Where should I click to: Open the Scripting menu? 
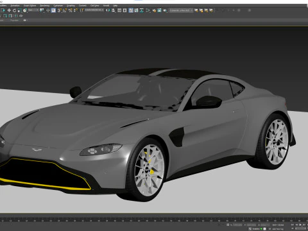pyautogui.click(x=71, y=6)
